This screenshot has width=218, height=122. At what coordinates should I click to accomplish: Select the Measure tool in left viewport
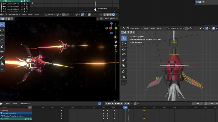(2, 63)
